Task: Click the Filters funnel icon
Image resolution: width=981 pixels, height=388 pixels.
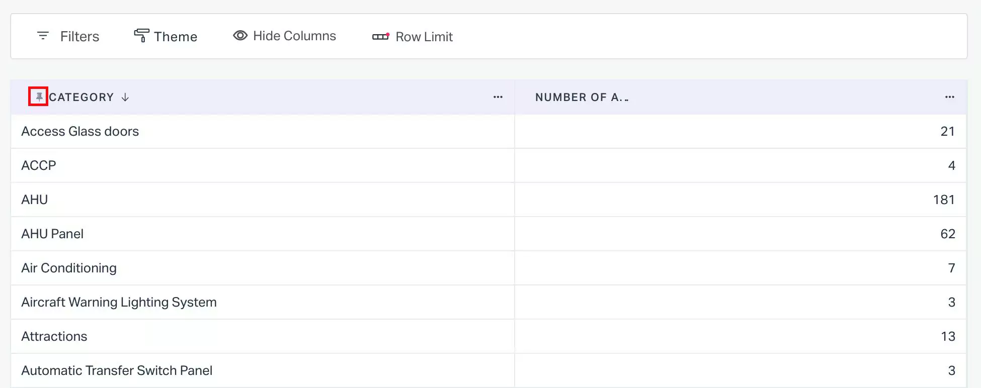Action: tap(43, 36)
